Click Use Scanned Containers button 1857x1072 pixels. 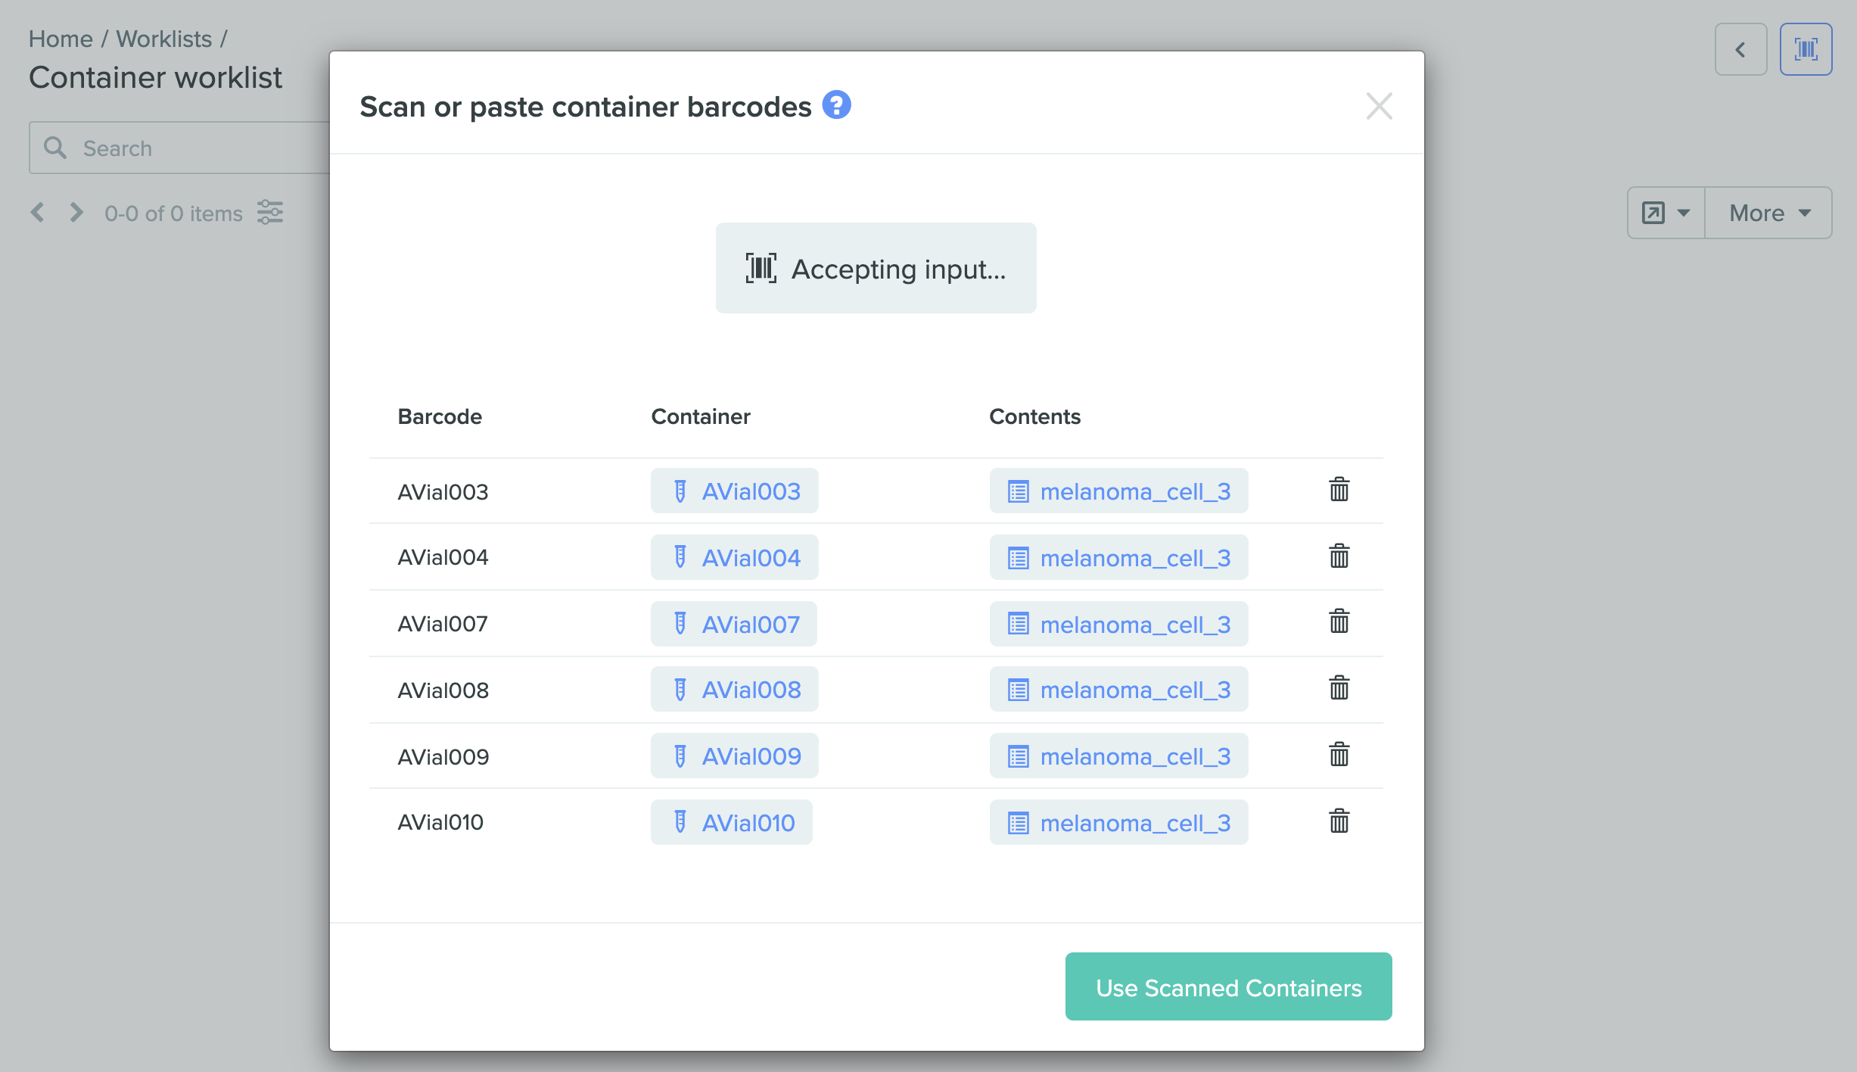coord(1228,986)
